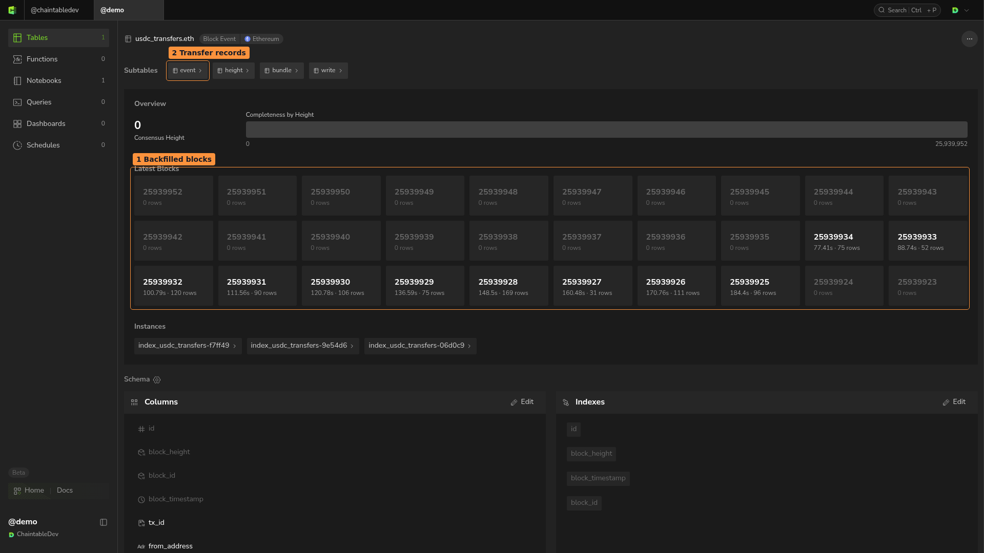Viewport: 984px width, 553px height.
Task: Click the Home grid icon
Action: [17, 491]
